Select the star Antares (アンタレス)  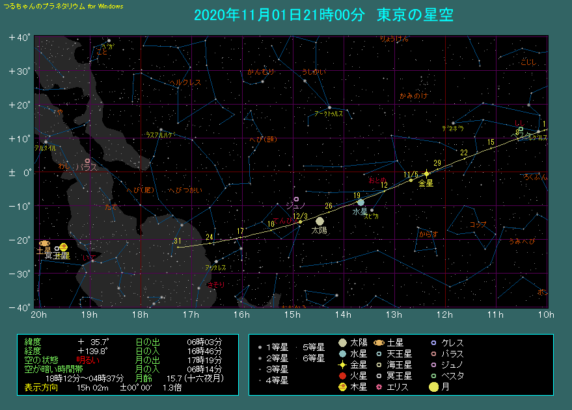(216, 261)
